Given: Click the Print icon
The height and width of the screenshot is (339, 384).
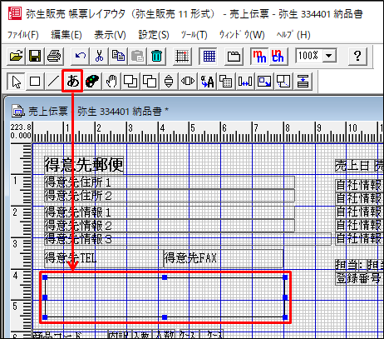Looking at the screenshot, I should [54, 56].
